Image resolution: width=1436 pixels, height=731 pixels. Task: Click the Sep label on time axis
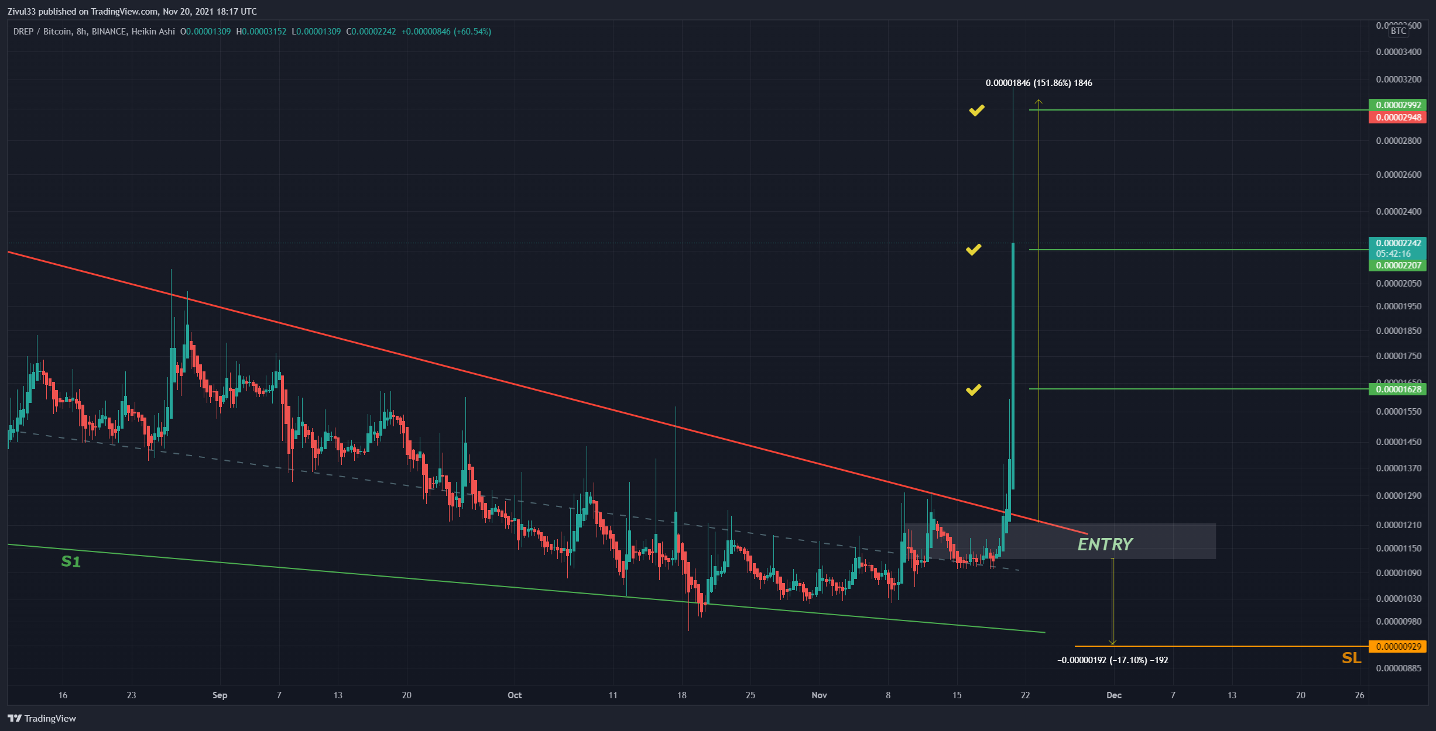tap(220, 695)
